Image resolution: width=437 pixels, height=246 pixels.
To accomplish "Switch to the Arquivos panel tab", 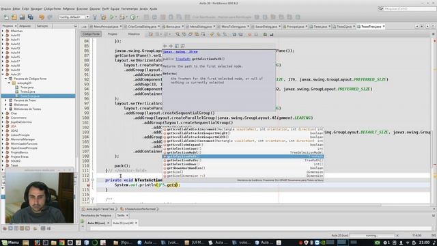I will (25, 26).
